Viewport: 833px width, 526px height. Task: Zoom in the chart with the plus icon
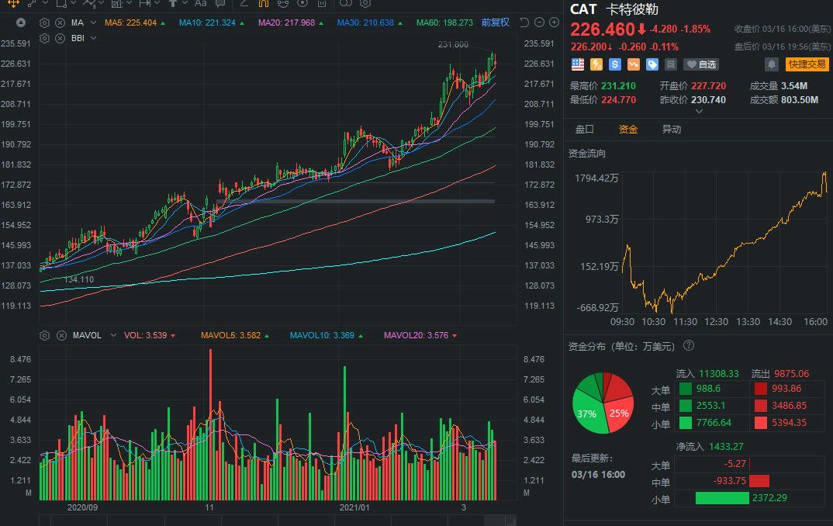point(554,22)
